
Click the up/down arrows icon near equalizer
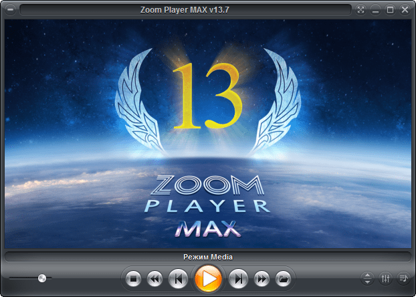(367, 278)
